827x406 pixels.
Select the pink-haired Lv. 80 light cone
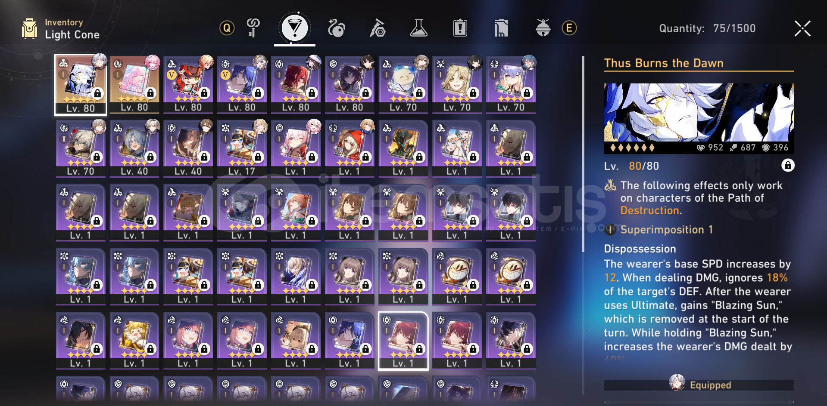[x=134, y=85]
